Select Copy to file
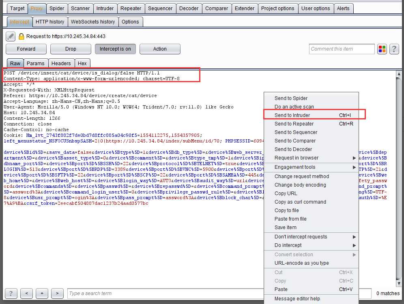404x304 pixels. click(311, 210)
